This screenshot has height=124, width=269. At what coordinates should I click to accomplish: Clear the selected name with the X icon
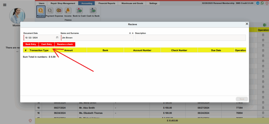tap(130, 33)
